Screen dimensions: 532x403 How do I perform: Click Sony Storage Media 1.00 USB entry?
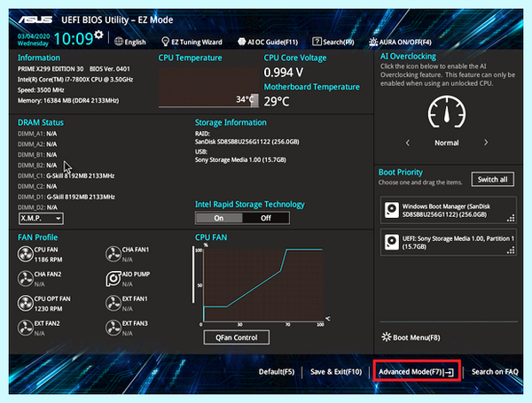click(x=240, y=159)
